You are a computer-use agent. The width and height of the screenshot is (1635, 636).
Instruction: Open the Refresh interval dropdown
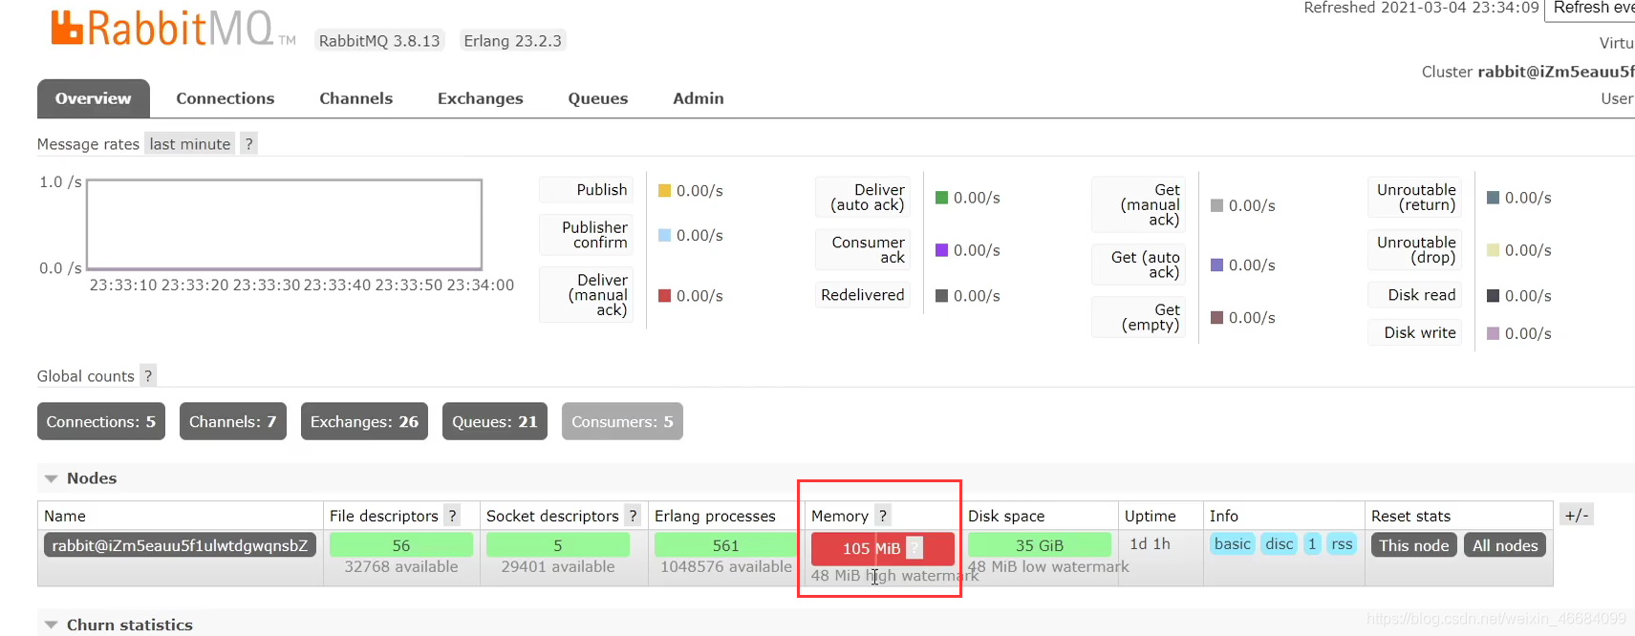1590,9
